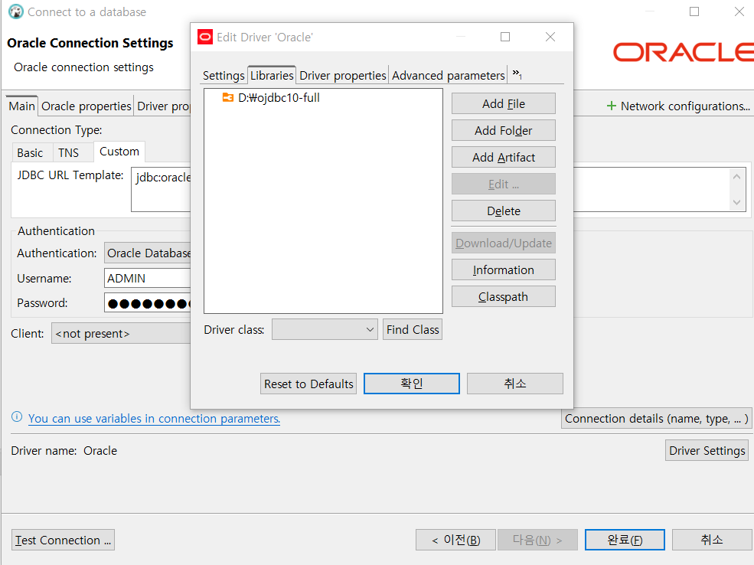The image size is (754, 565).
Task: Open the variables in connection parameters link
Action: pos(154,418)
